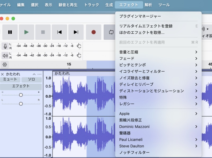The image size is (212, 158).
Task: Select リアルタイムエフェクトを登録
Action: 158,26
